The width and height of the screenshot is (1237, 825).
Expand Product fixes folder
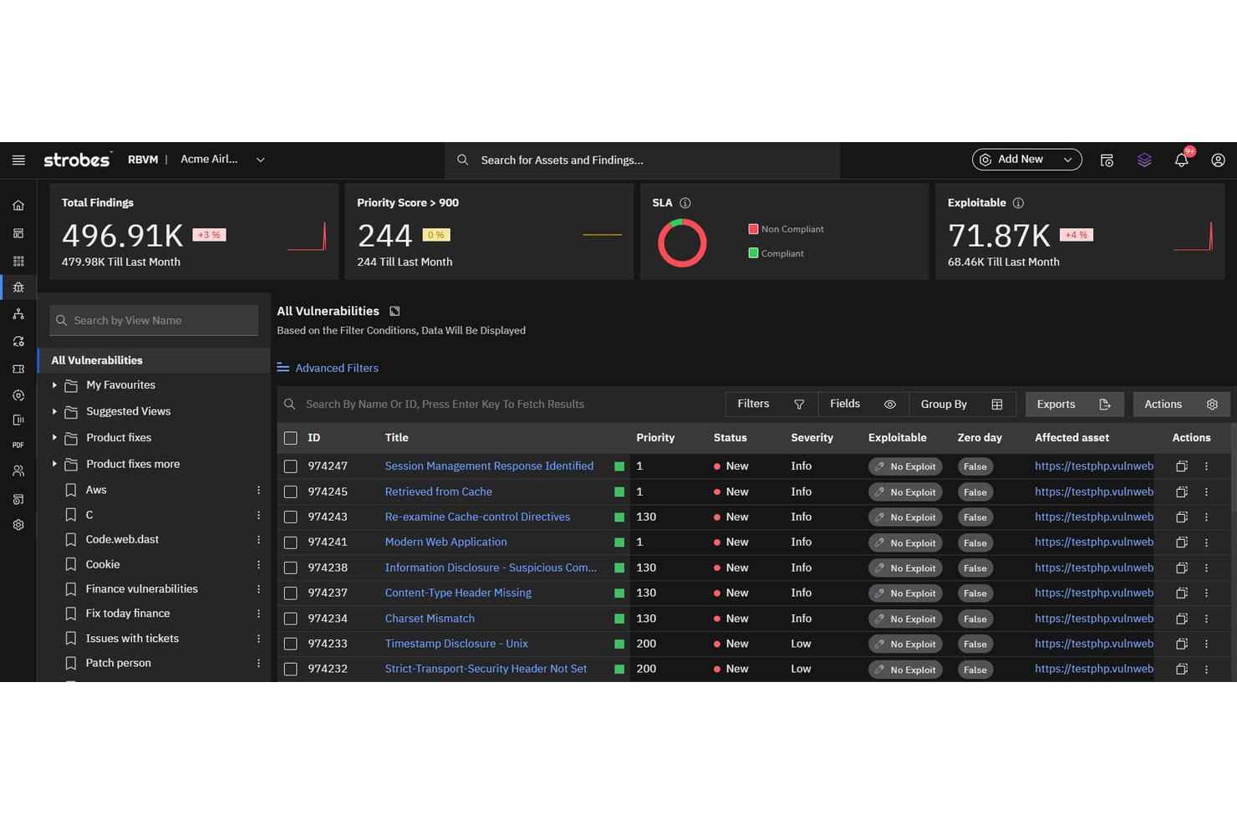[54, 438]
